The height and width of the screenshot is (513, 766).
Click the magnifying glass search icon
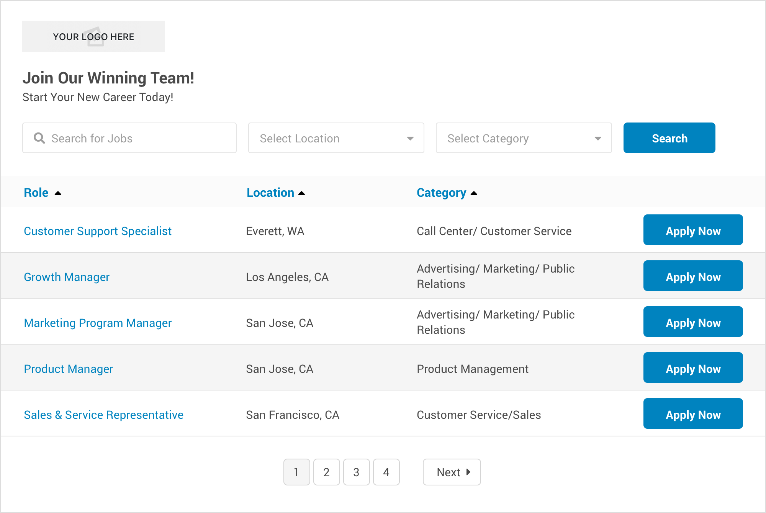tap(39, 138)
